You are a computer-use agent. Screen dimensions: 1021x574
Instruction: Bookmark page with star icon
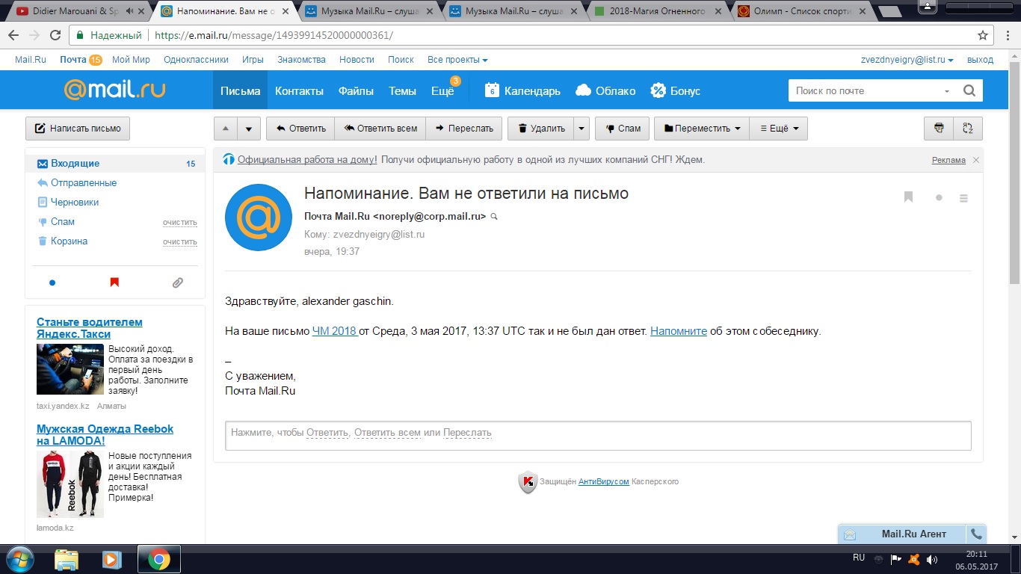point(983,35)
